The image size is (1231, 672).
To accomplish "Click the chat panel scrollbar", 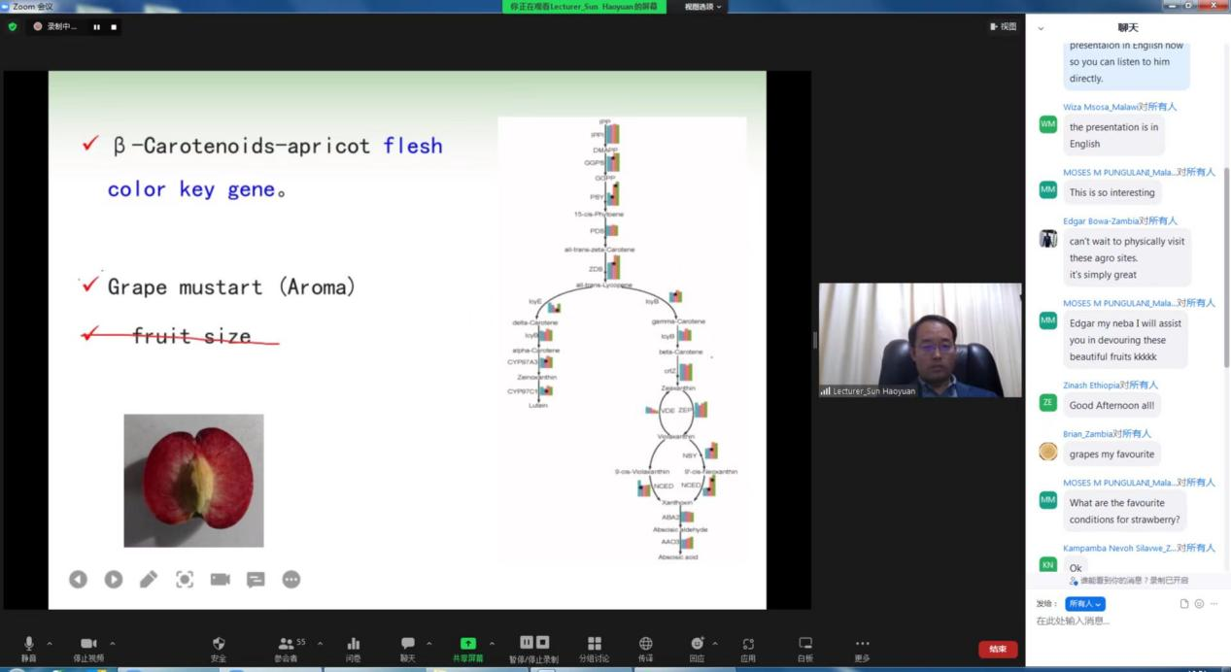I will 1225,267.
